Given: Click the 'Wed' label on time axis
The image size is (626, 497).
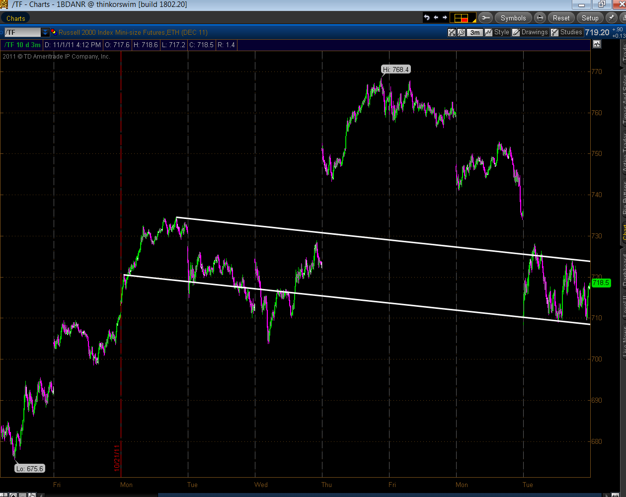Looking at the screenshot, I should pos(261,485).
